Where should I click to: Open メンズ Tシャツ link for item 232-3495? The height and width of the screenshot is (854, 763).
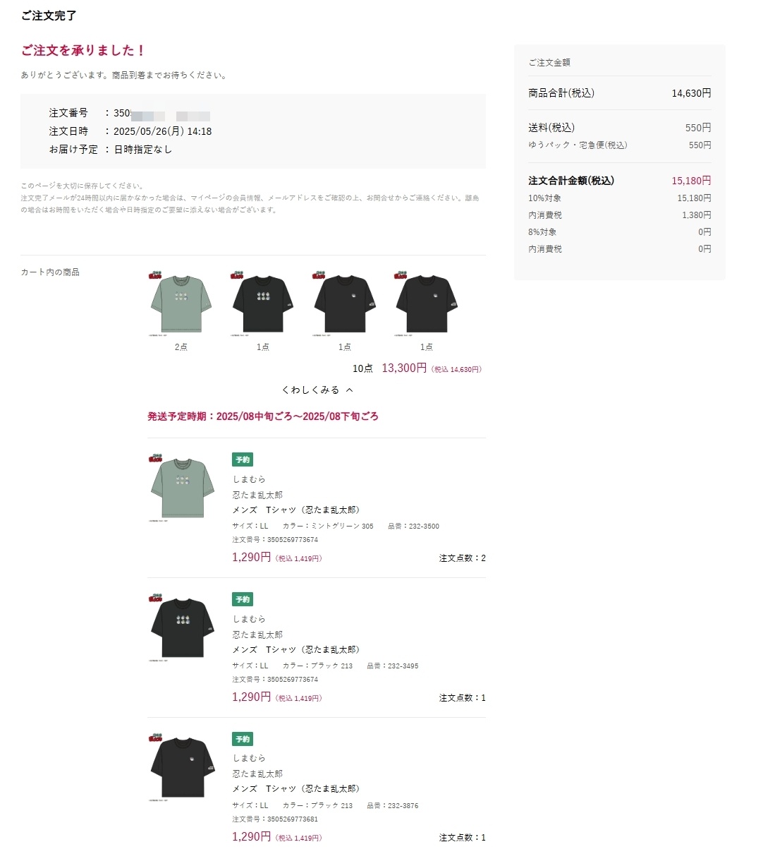click(296, 649)
